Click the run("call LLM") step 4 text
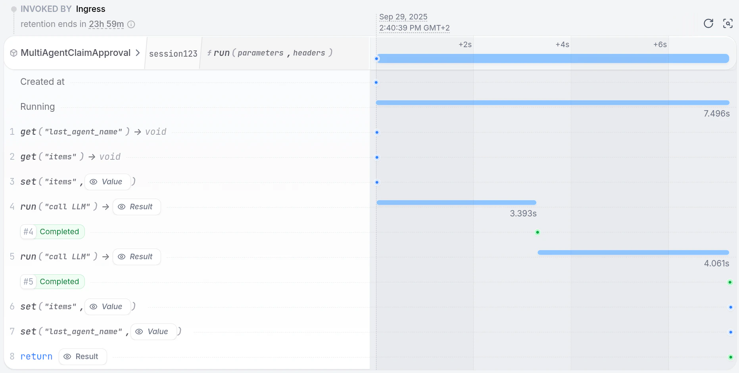This screenshot has width=739, height=373. pos(59,207)
